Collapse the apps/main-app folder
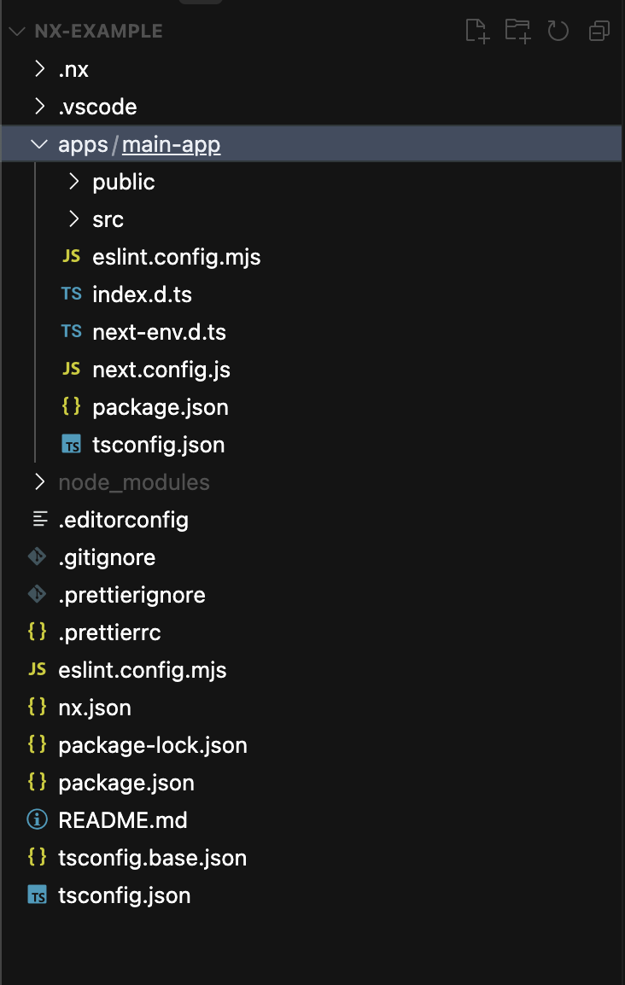The width and height of the screenshot is (625, 985). 39,144
